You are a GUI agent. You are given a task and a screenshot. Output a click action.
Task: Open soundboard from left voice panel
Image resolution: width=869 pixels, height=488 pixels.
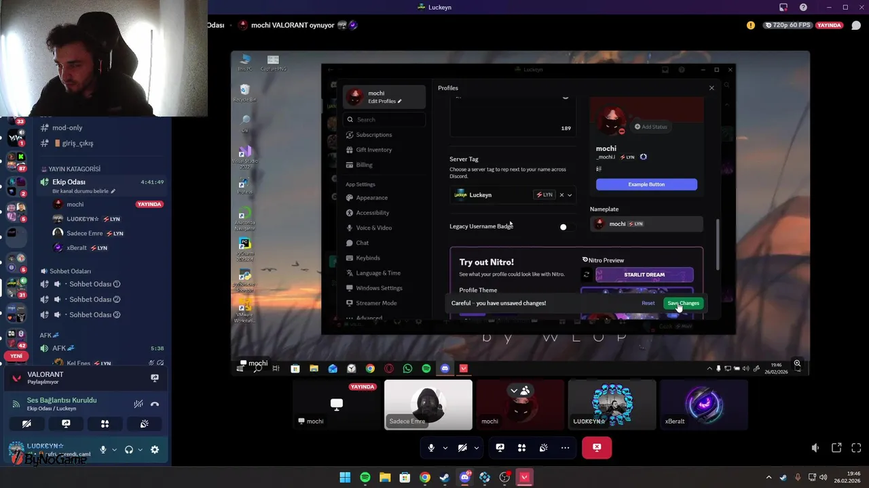(x=144, y=424)
